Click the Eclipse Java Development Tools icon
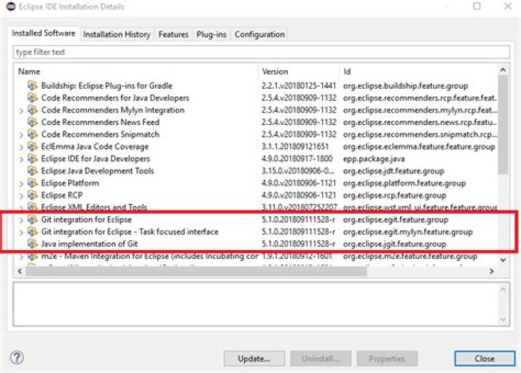This screenshot has height=373, width=521. pyautogui.click(x=33, y=171)
